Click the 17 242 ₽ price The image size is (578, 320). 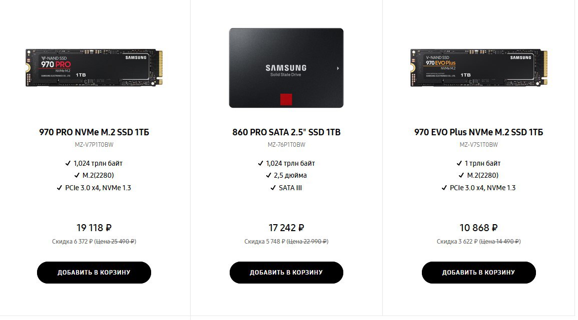tap(286, 228)
